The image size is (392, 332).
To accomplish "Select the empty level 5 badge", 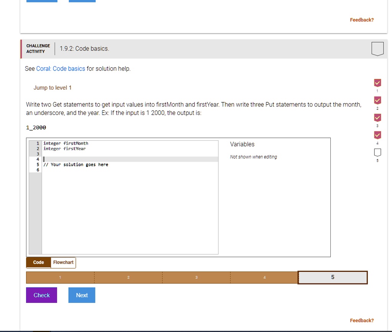I will 377,152.
